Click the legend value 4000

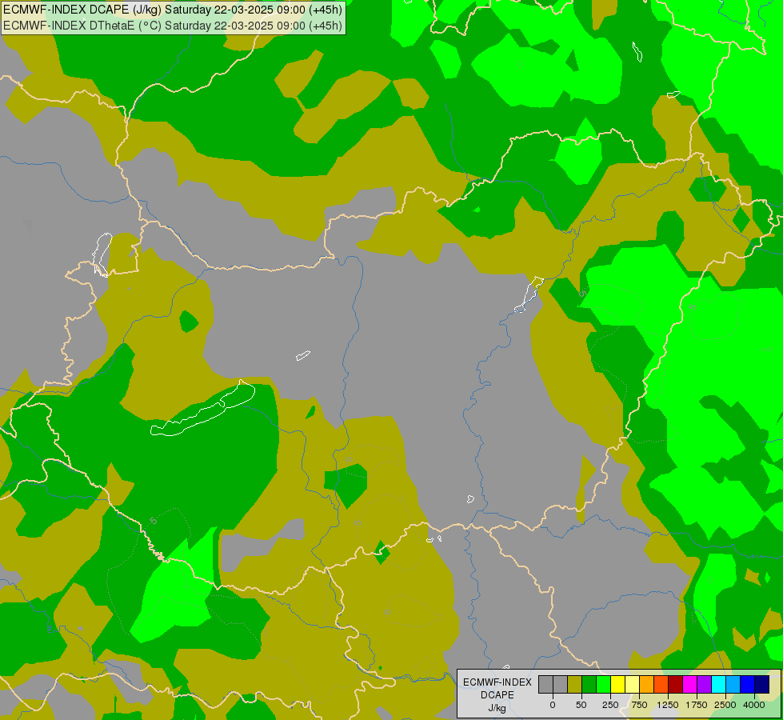[x=754, y=705]
